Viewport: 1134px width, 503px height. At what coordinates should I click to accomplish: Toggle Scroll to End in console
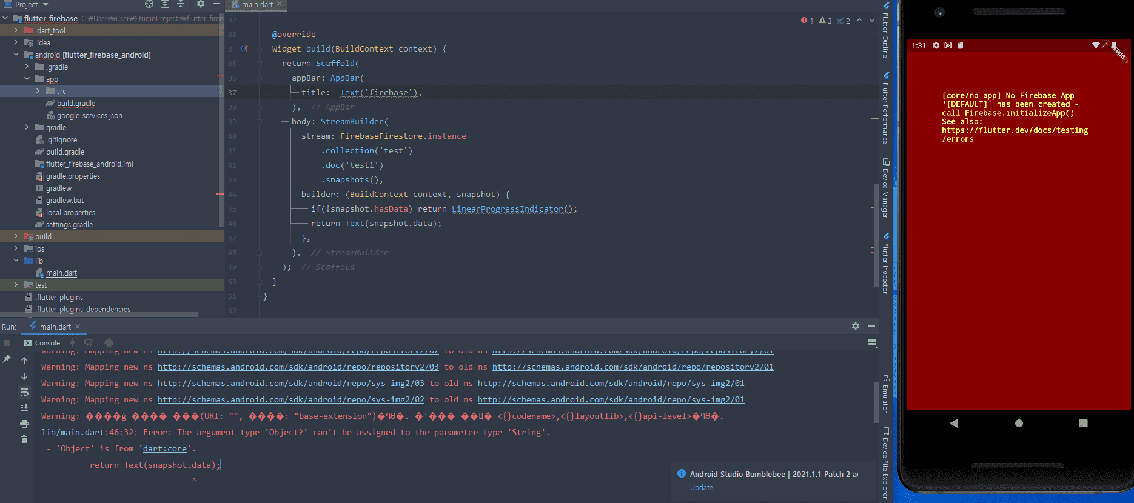tap(24, 408)
